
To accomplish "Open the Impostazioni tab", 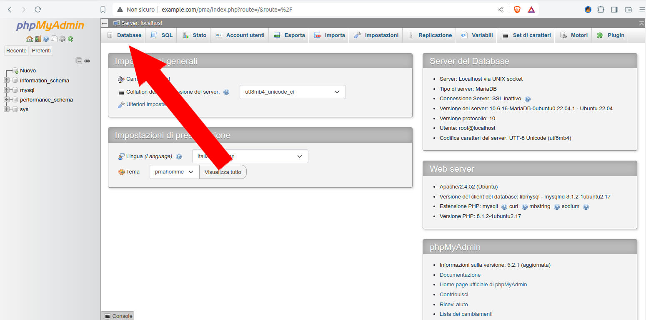I will [376, 35].
